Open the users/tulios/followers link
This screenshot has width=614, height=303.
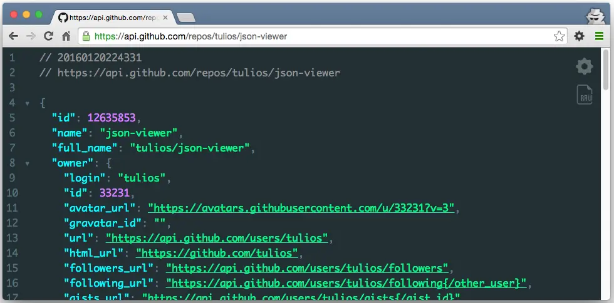pyautogui.click(x=306, y=268)
